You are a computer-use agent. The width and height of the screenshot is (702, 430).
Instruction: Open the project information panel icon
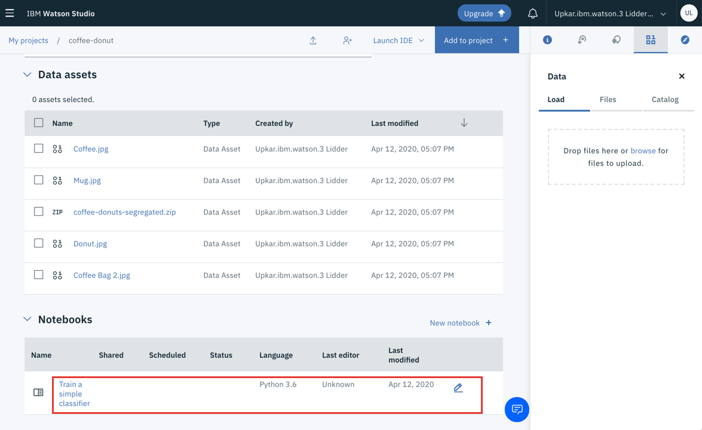(x=547, y=40)
